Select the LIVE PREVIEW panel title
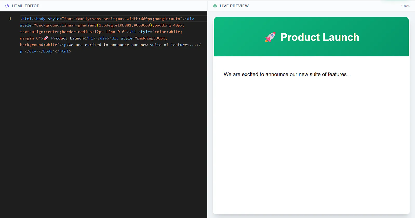 pyautogui.click(x=234, y=6)
